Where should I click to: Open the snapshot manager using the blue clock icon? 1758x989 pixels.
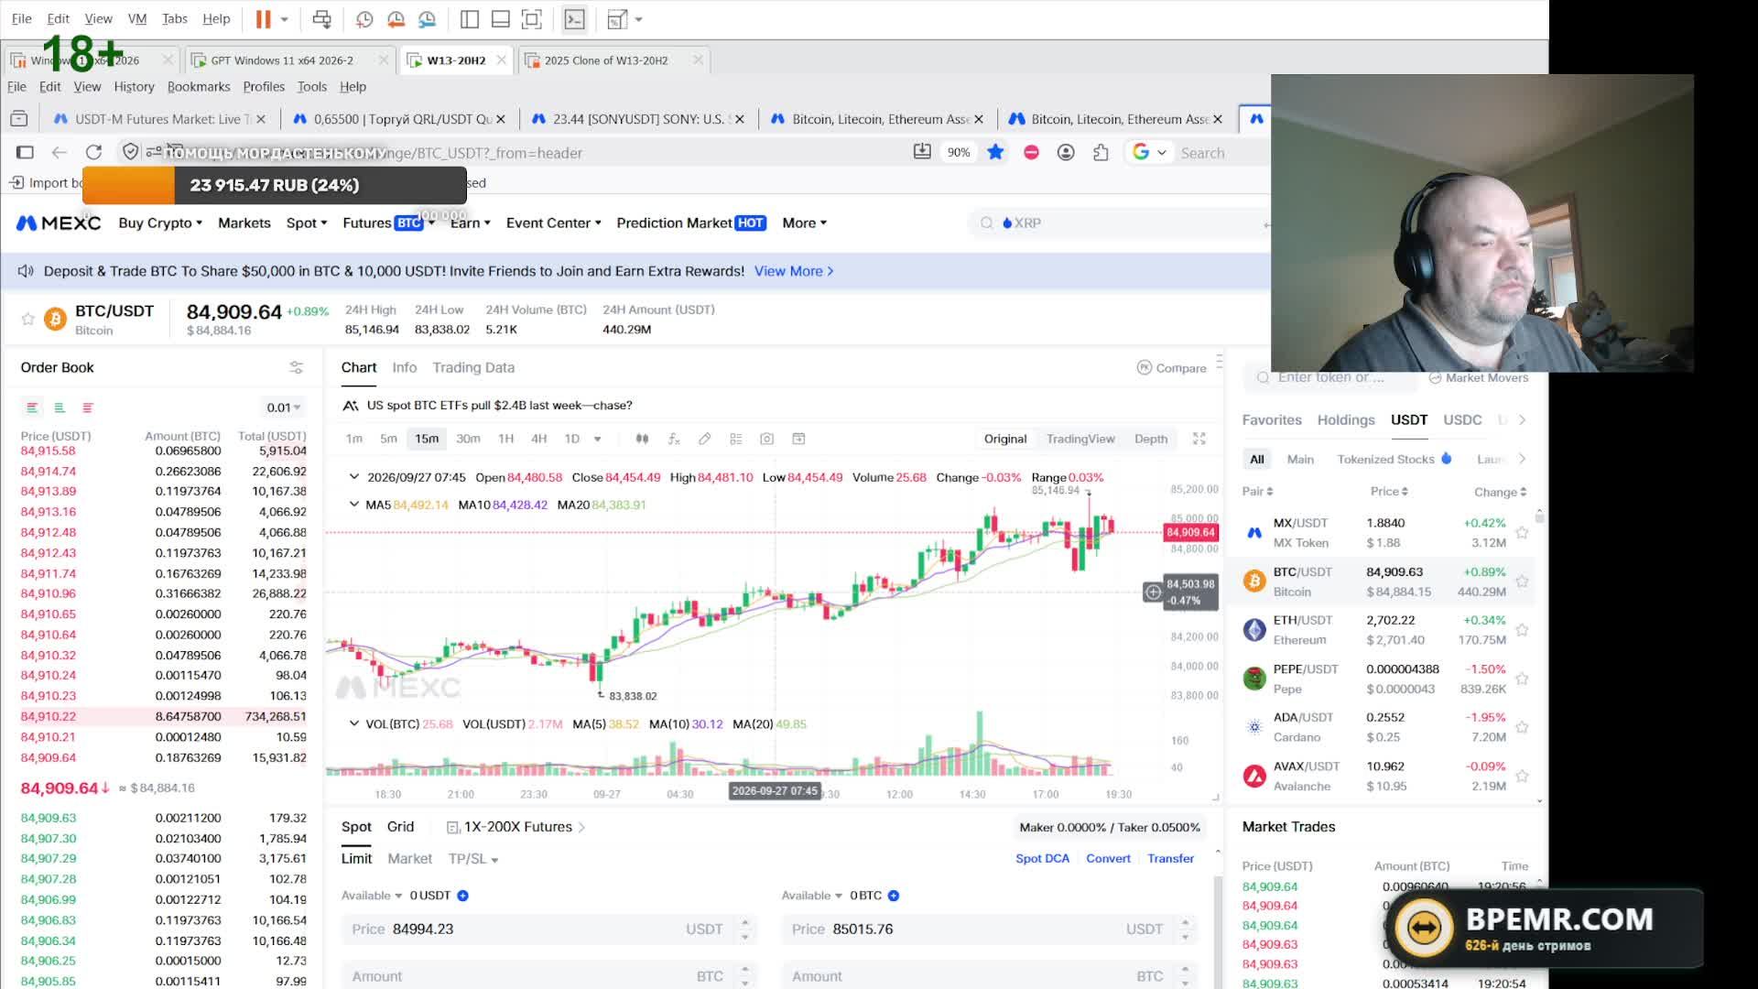pyautogui.click(x=427, y=18)
